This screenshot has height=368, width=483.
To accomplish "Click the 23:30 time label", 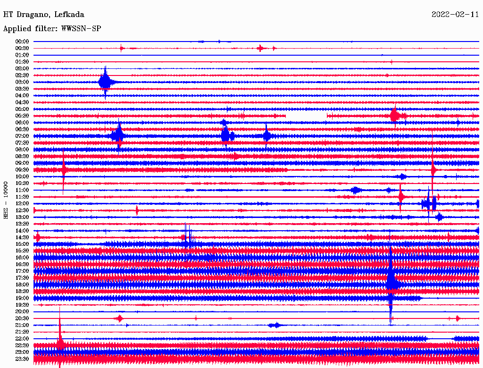I will pos(22,359).
